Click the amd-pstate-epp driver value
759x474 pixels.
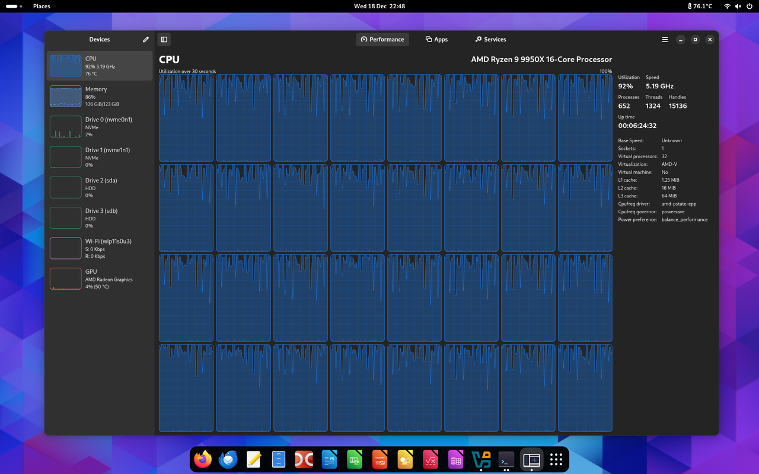[x=679, y=204]
